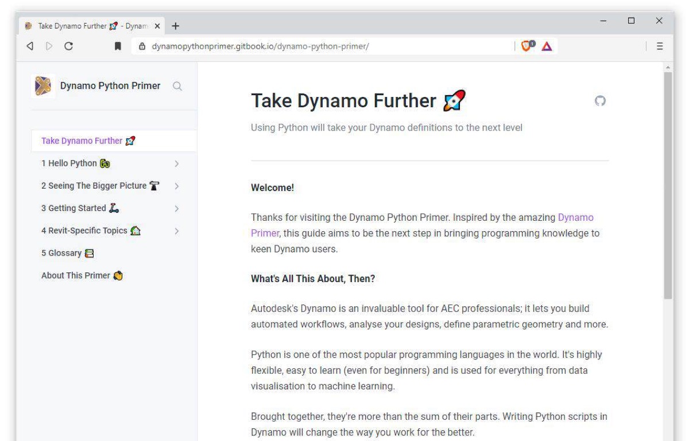Click the padlock site security icon

click(x=143, y=47)
